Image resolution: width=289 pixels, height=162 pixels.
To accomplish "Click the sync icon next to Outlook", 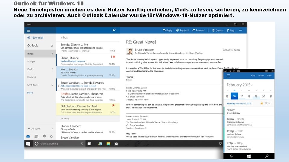I will 52,46.
